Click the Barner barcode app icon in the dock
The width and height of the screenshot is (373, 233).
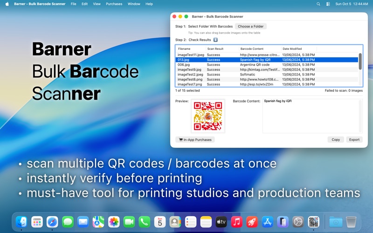point(313,222)
